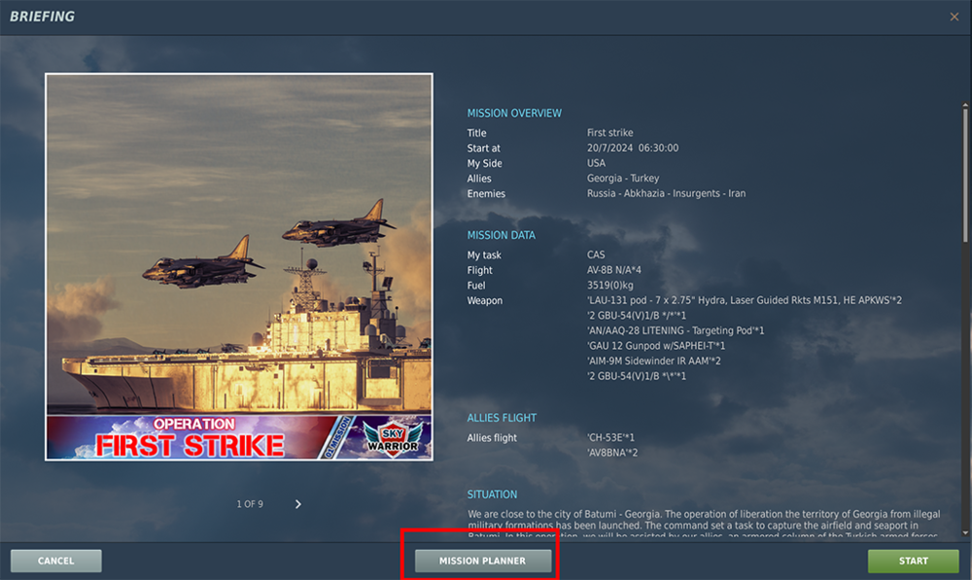Click the Operation First Strike briefing image
This screenshot has height=580, width=972.
(239, 267)
